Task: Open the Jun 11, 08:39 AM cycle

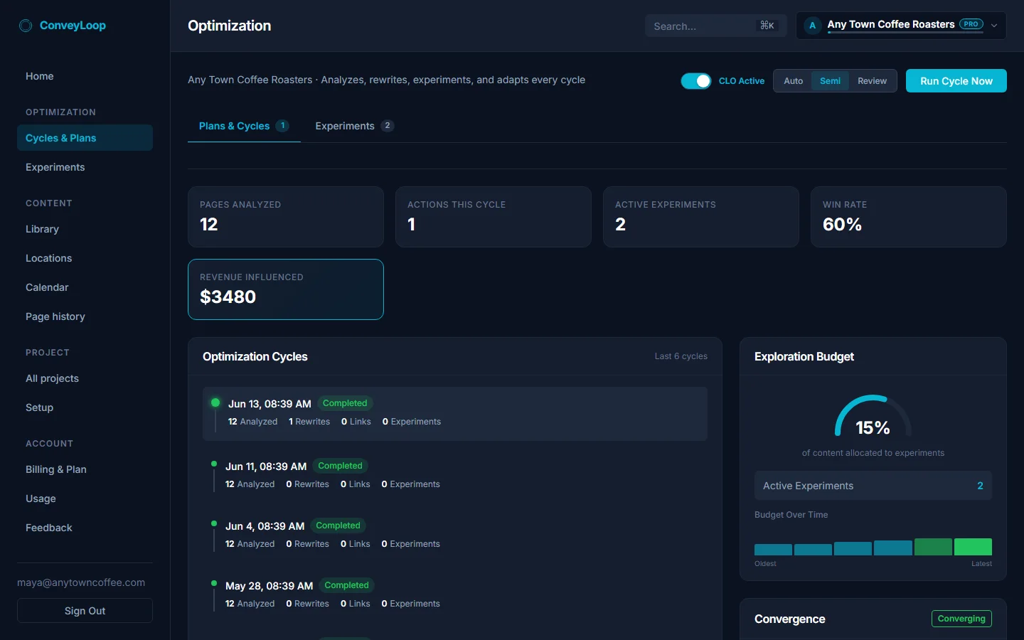Action: (455, 475)
